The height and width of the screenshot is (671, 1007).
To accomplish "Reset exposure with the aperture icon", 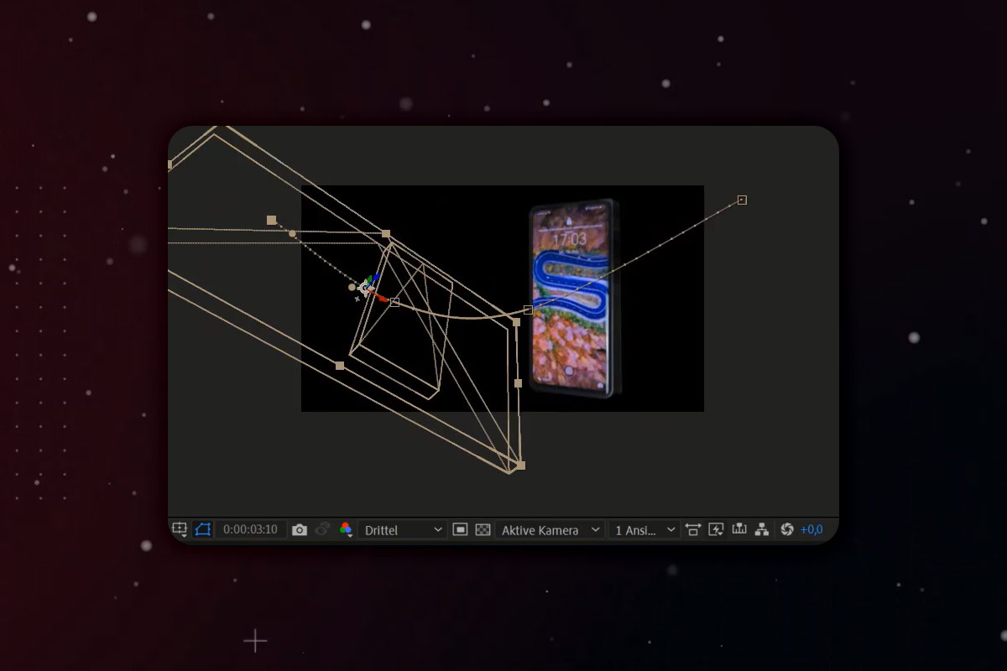I will [x=786, y=529].
